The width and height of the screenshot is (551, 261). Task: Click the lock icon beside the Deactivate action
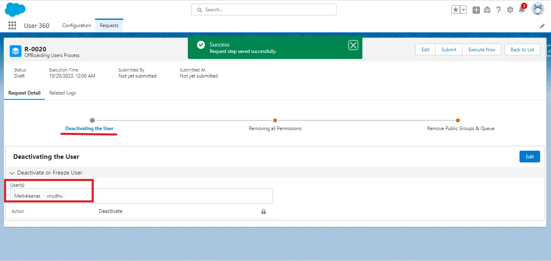click(x=263, y=211)
